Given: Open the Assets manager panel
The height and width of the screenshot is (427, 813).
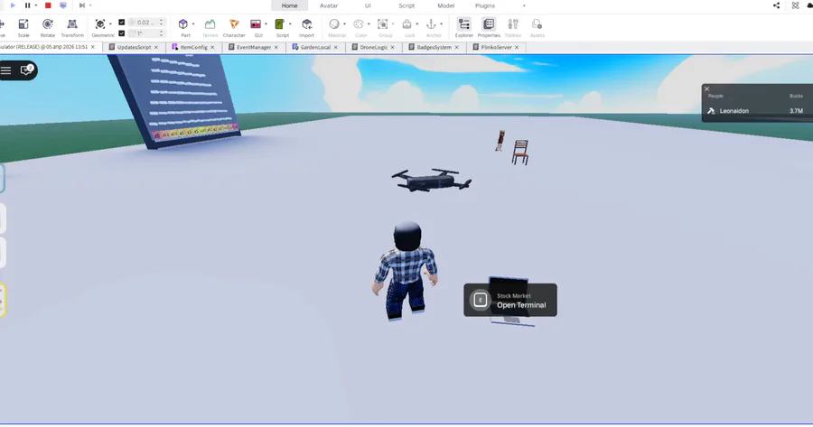Looking at the screenshot, I should pyautogui.click(x=537, y=27).
